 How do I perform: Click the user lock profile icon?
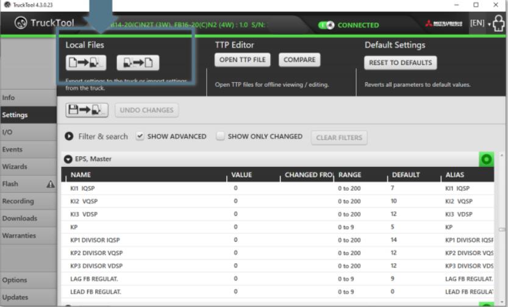coord(498,24)
